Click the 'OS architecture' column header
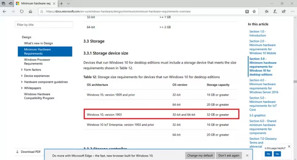 98,85
